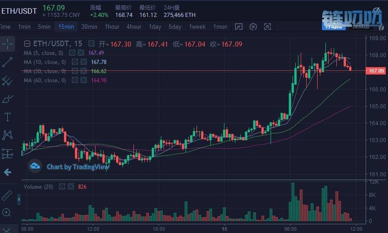388x233 pixels.
Task: Select the ruler measure tool
Action: (x=7, y=196)
